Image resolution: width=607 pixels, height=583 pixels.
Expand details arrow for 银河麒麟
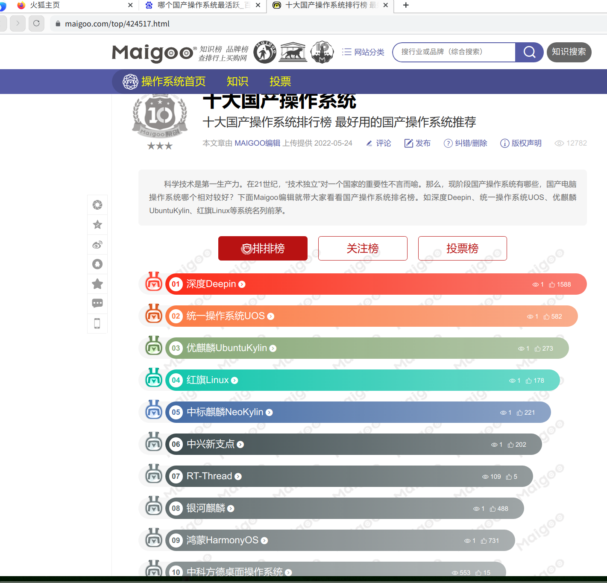coord(231,508)
